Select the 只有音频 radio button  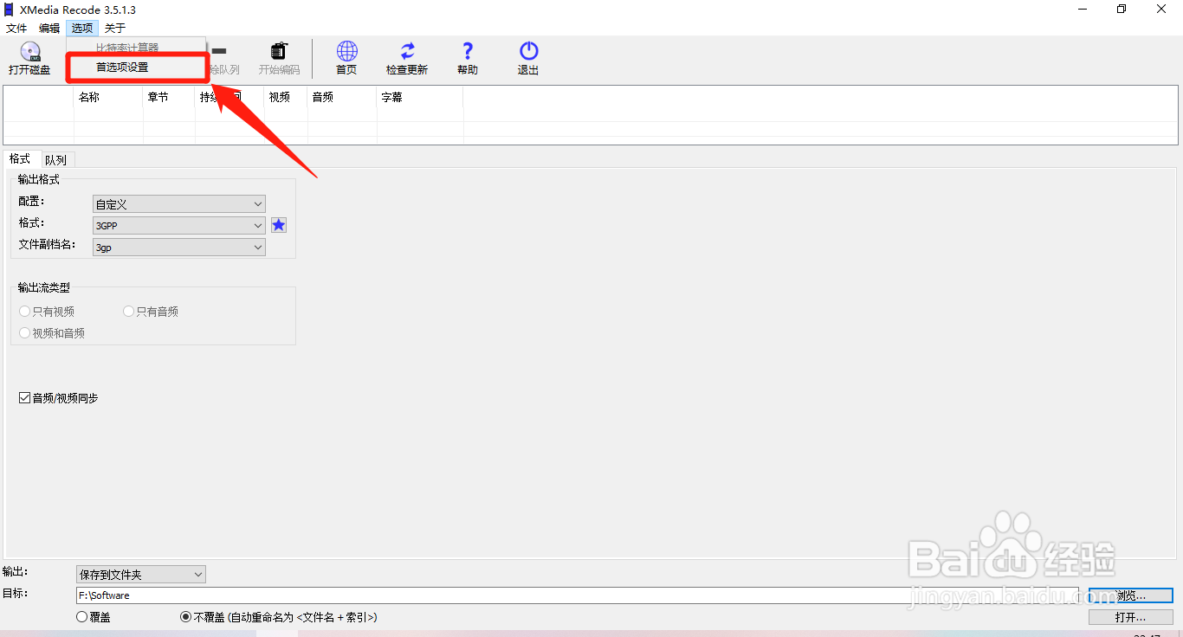pos(129,312)
